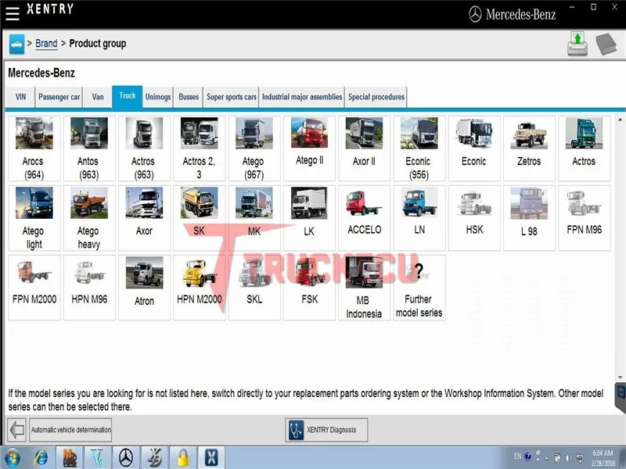Click the back arrow button
The width and height of the screenshot is (626, 469).
pyautogui.click(x=16, y=429)
